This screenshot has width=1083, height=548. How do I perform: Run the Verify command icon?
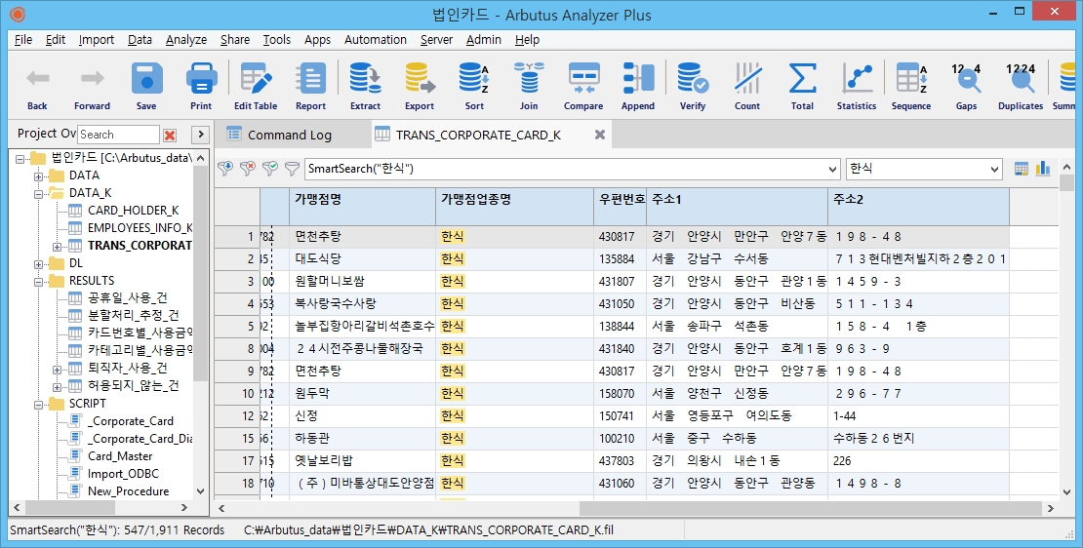693,79
